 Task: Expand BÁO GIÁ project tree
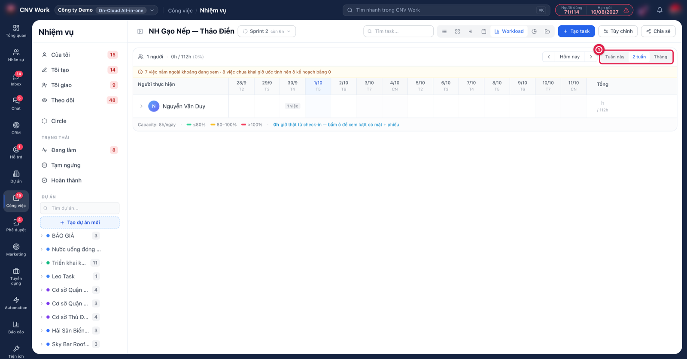42,236
